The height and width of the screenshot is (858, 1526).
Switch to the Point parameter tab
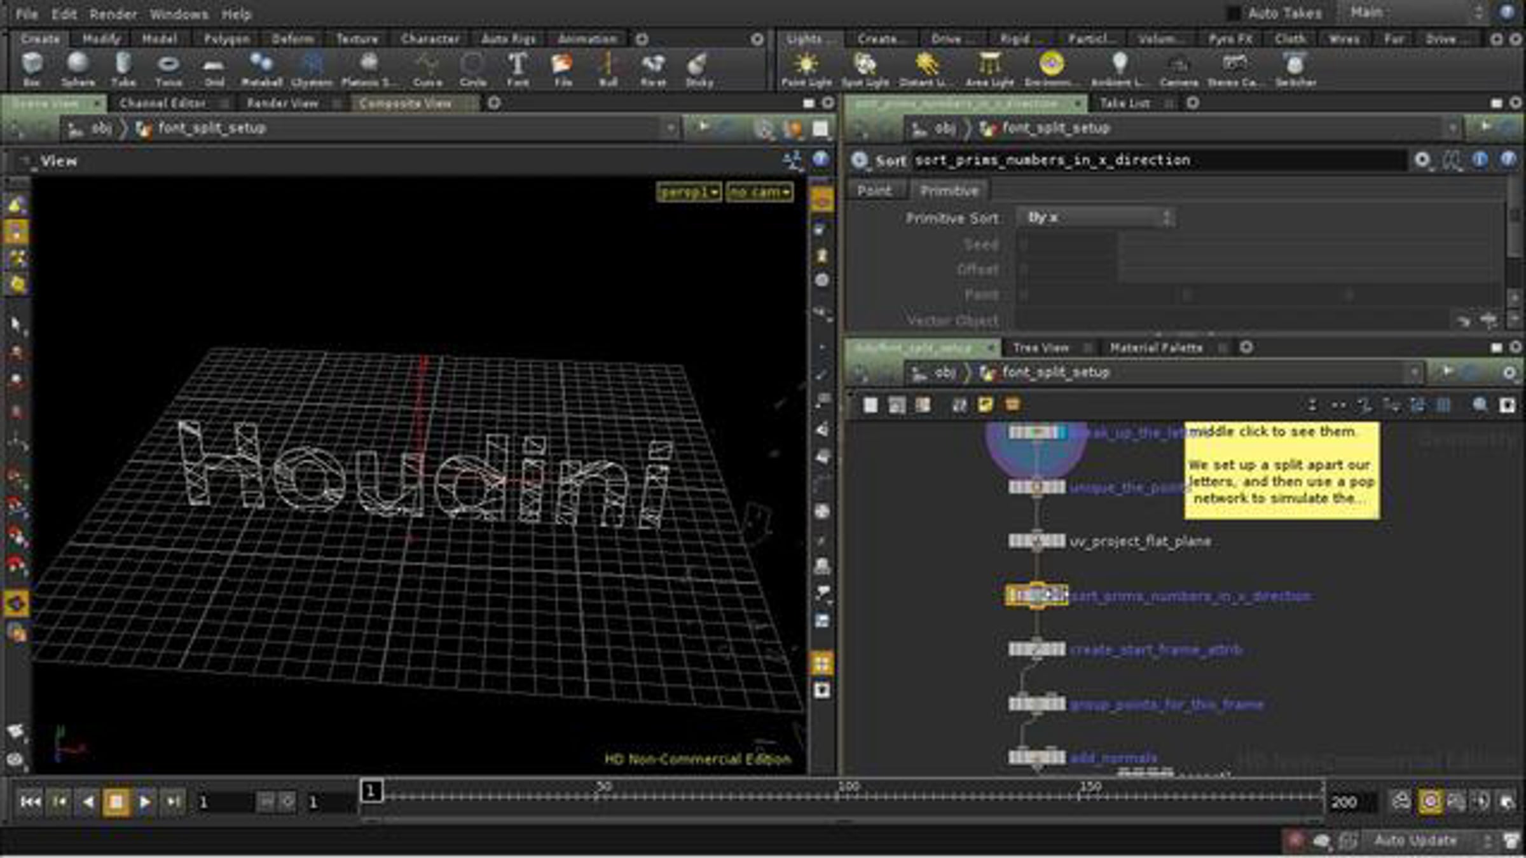point(874,191)
